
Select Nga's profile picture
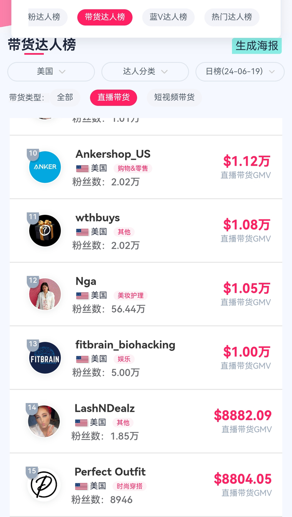(x=44, y=294)
